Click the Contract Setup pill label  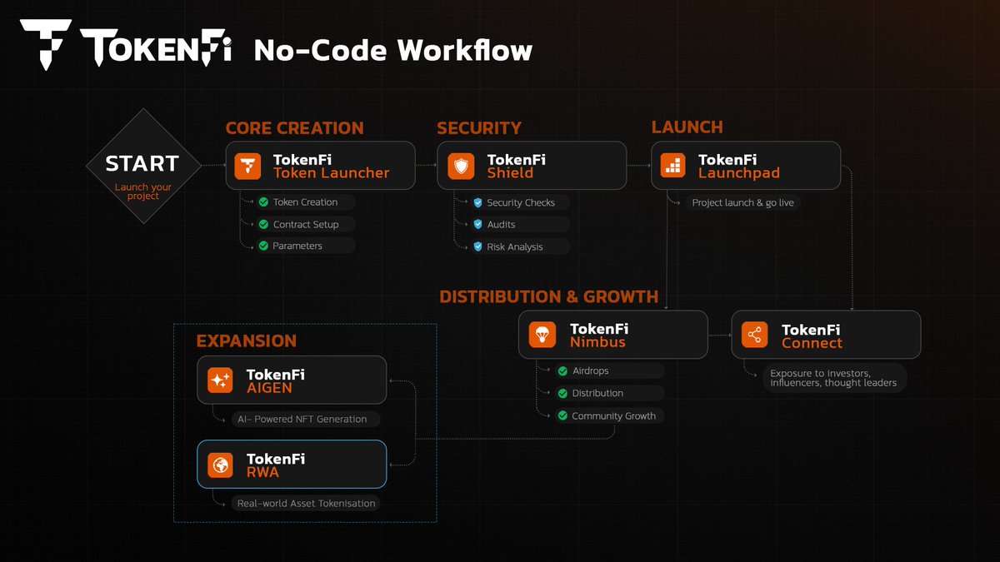305,224
